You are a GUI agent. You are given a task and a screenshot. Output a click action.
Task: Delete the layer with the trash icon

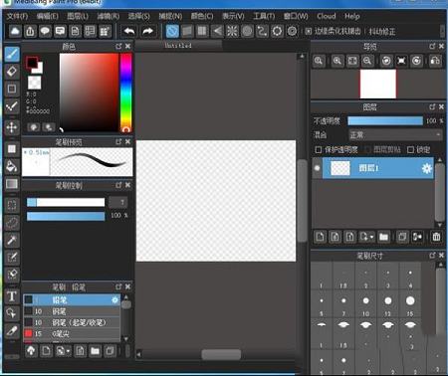click(436, 237)
